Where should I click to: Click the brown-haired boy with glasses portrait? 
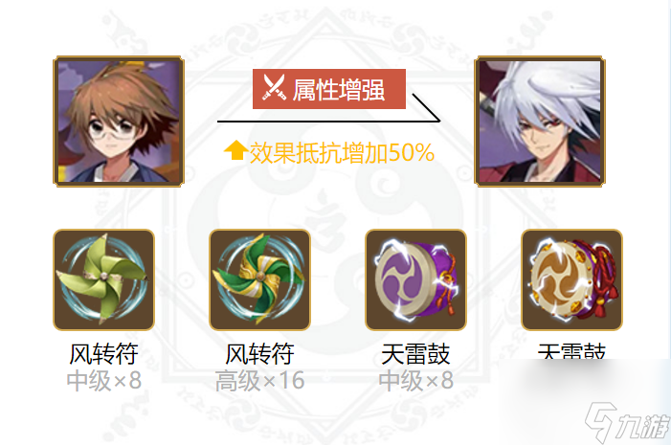119,122
